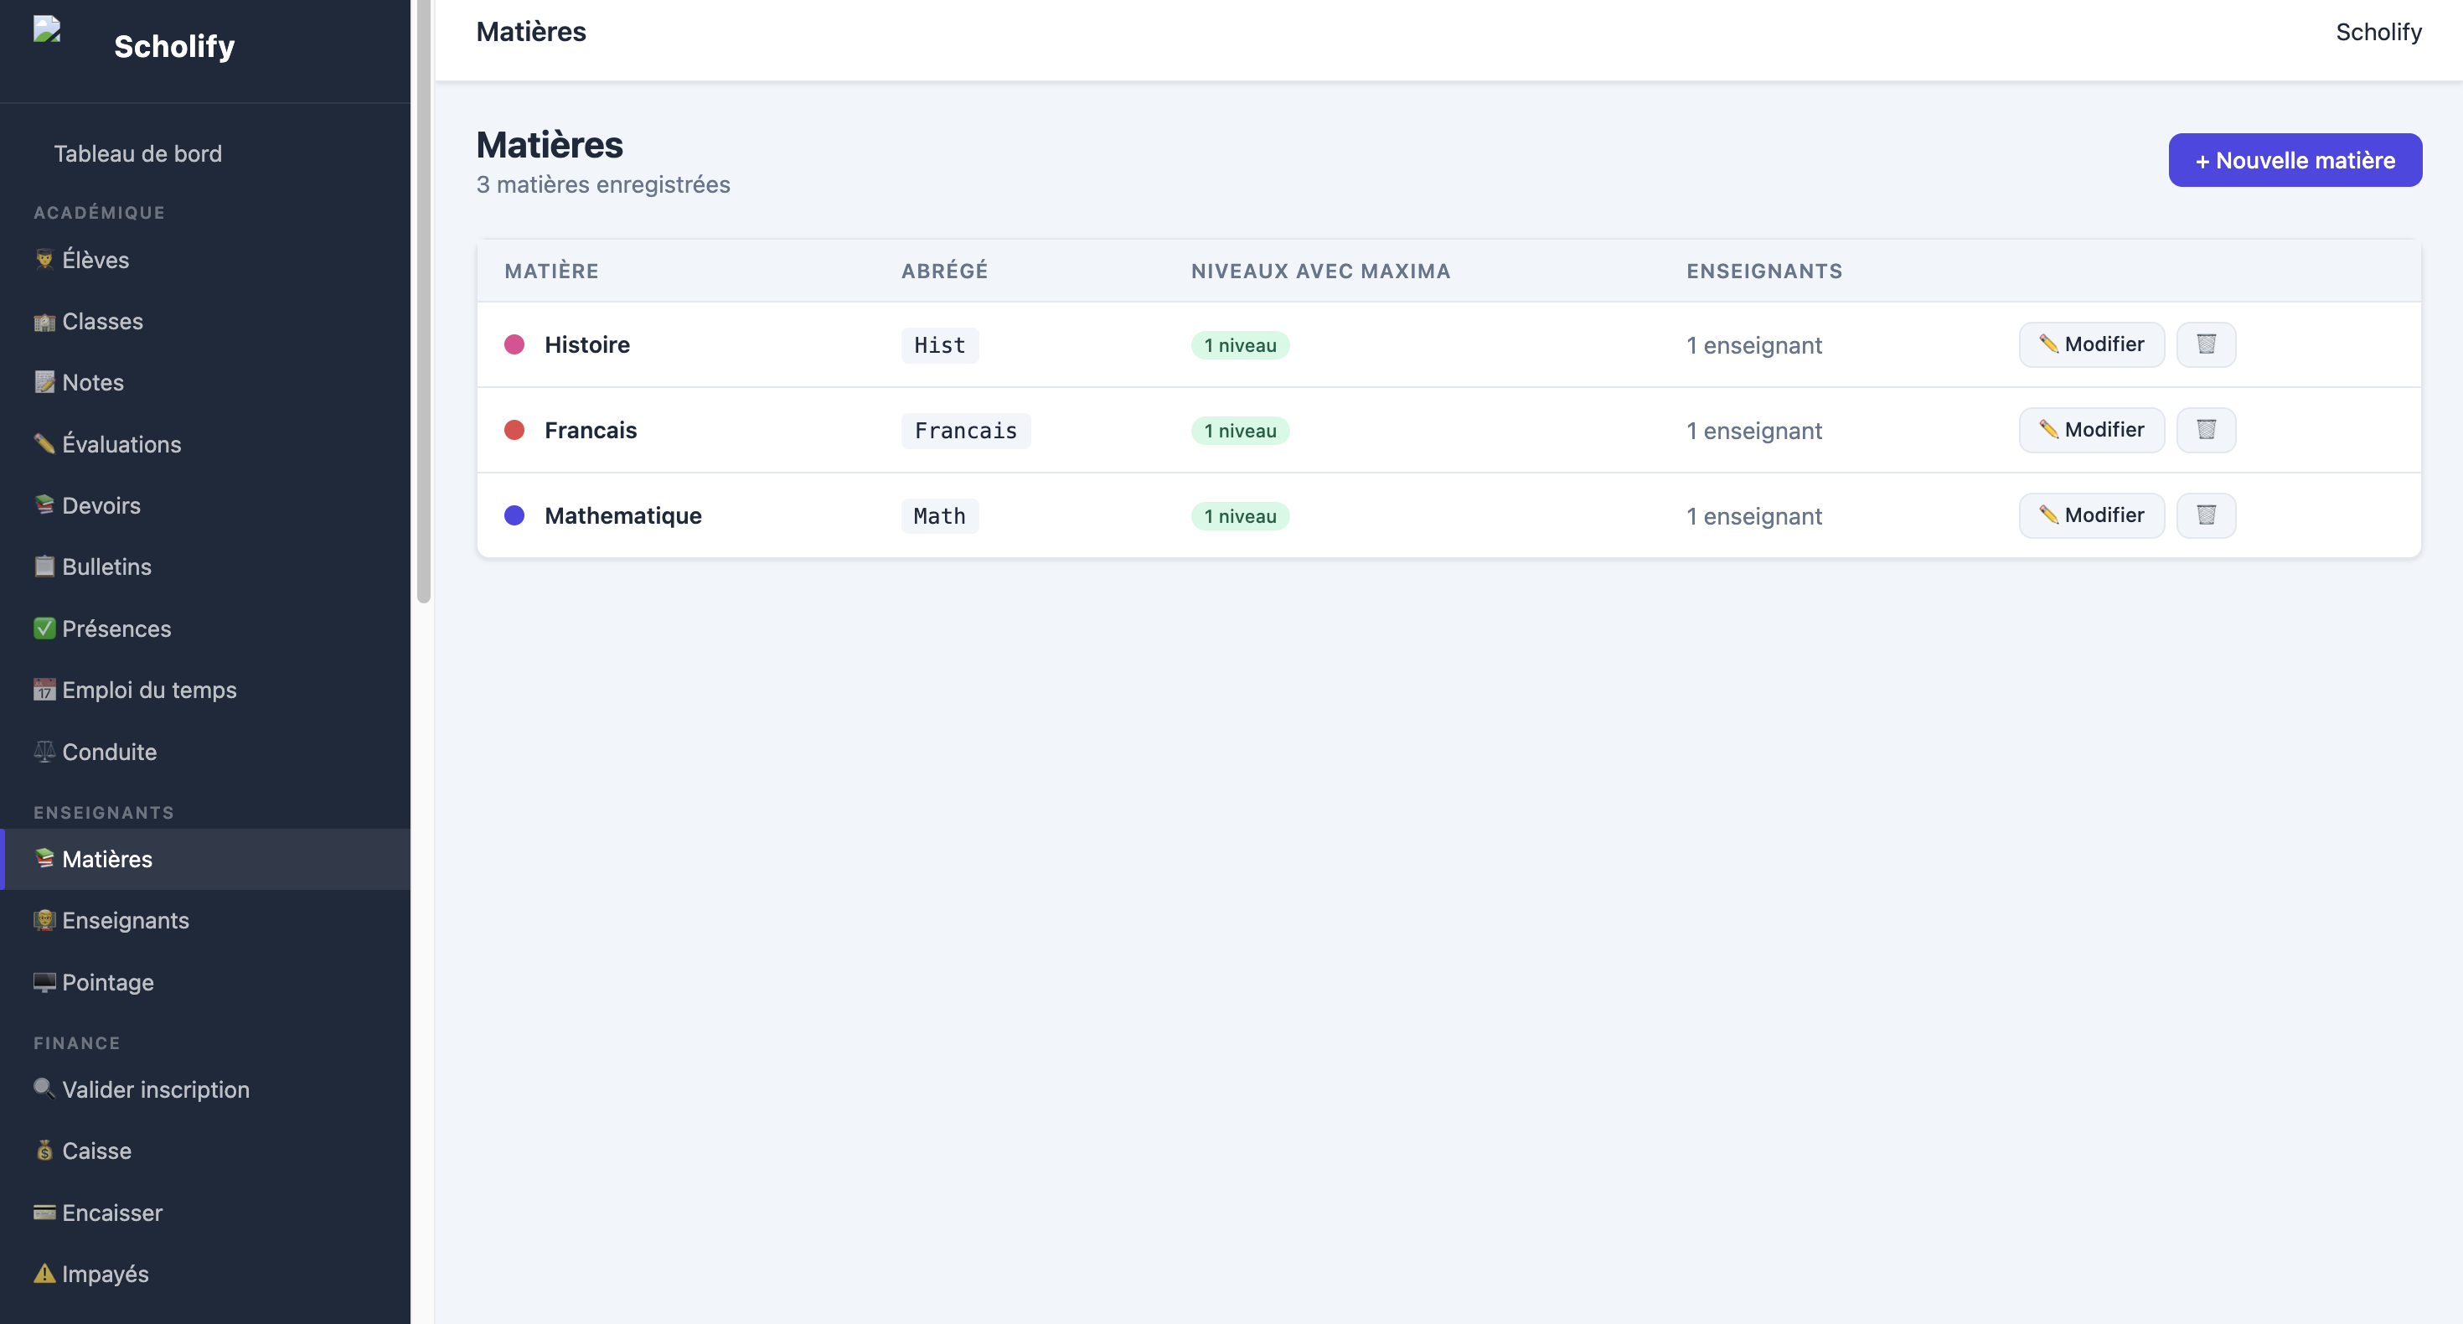Click the 1 niveau badge for Histoire
This screenshot has width=2463, height=1324.
click(x=1239, y=345)
